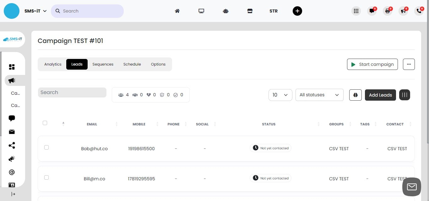This screenshot has width=429, height=201.
Task: Switch to the Sequences tab
Action: point(103,64)
